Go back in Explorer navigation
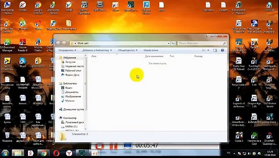This screenshot has height=158, width=279. (58, 43)
